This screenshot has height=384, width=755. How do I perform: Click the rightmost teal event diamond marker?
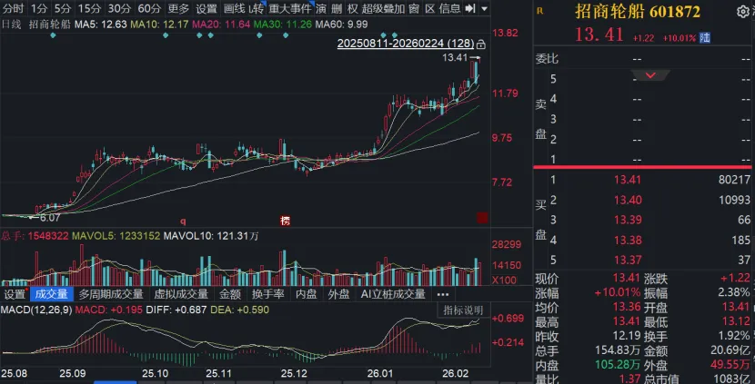395,35
